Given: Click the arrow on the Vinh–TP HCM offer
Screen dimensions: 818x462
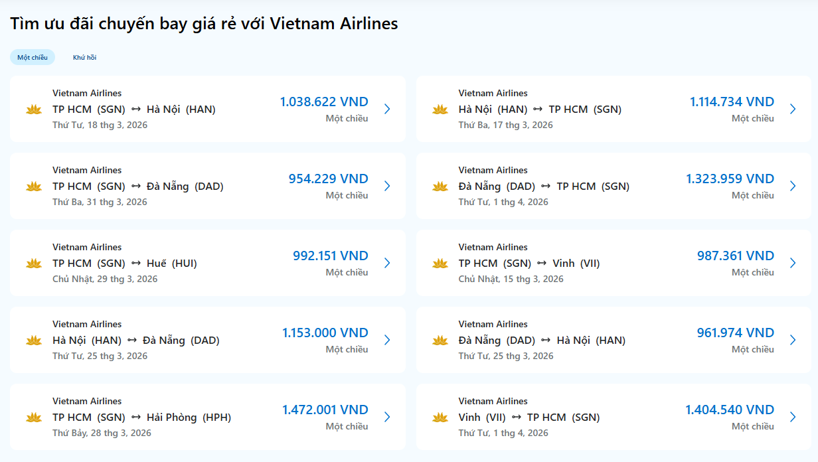Looking at the screenshot, I should tap(792, 417).
